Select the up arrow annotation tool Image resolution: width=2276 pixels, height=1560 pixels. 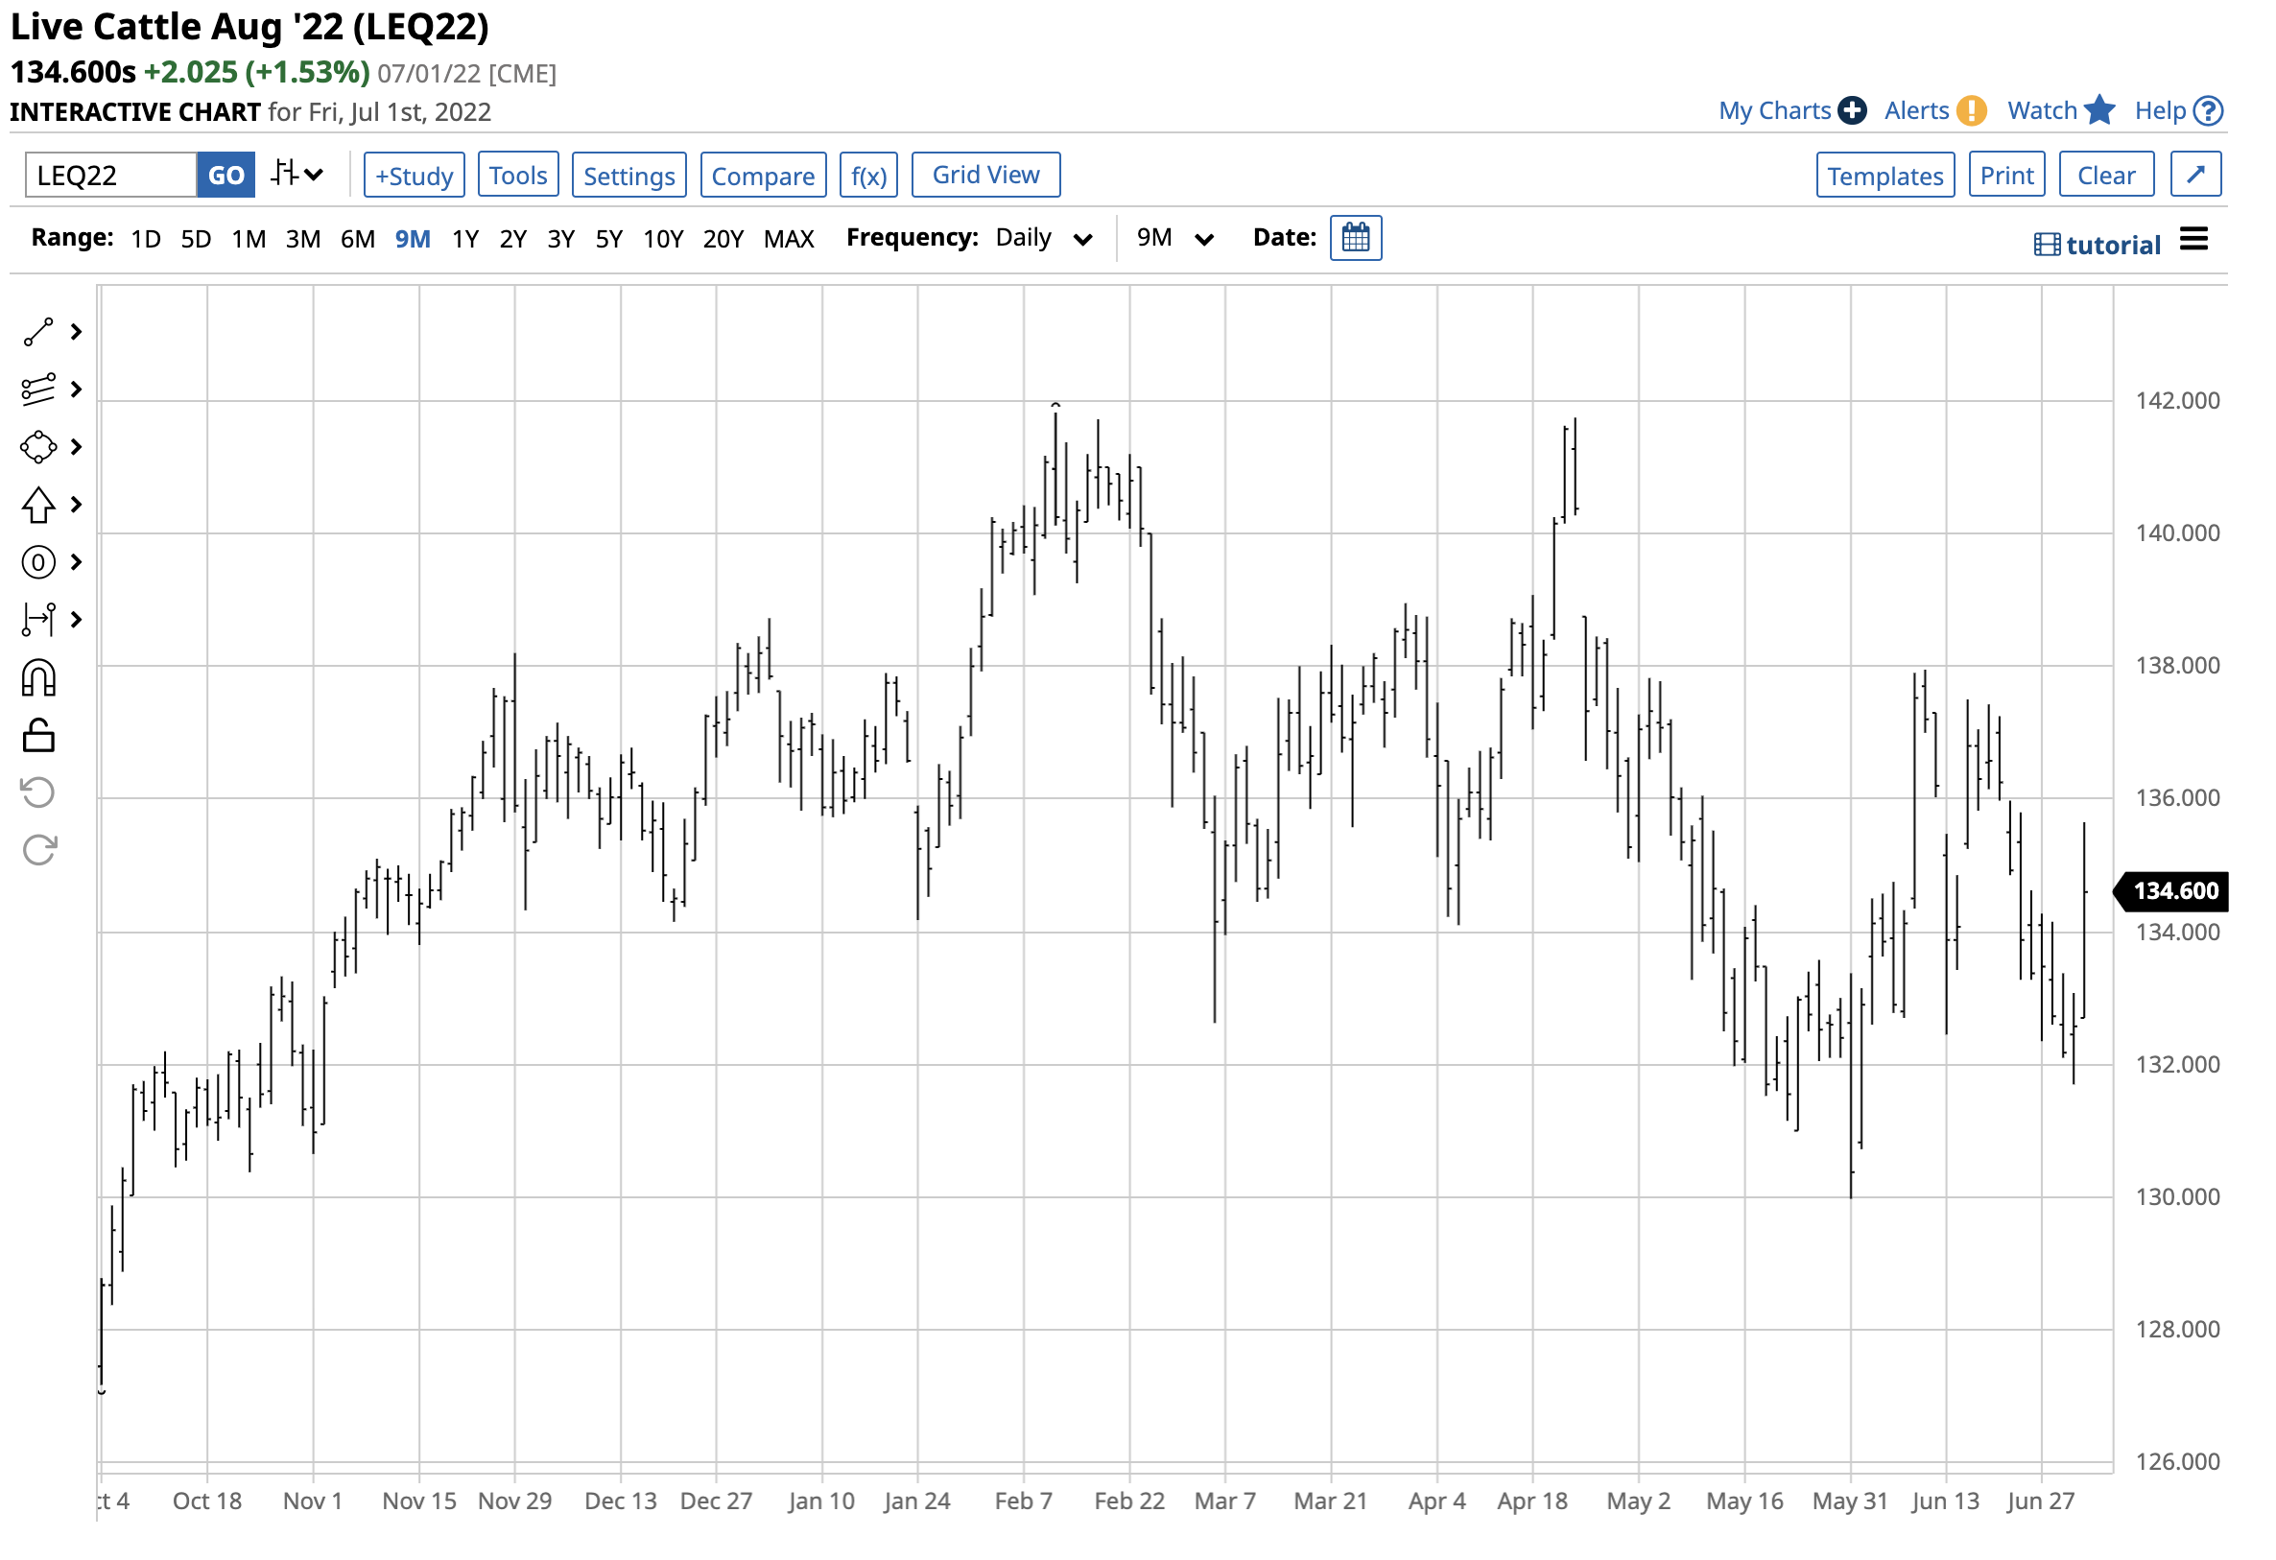point(38,506)
